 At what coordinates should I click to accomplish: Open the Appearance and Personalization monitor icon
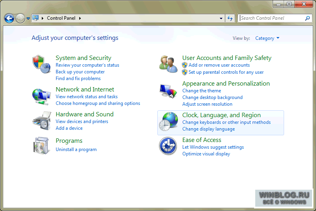[168, 91]
